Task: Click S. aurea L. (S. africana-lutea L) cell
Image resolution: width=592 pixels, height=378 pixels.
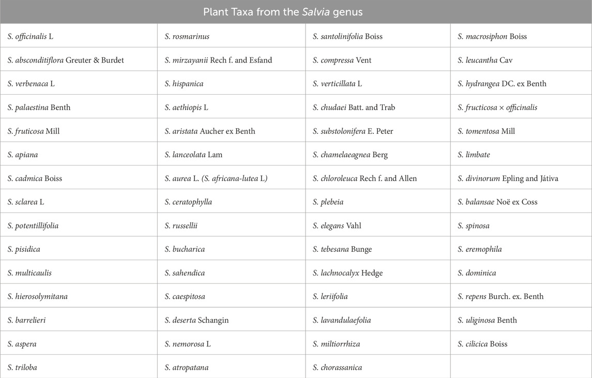Action: (216, 178)
